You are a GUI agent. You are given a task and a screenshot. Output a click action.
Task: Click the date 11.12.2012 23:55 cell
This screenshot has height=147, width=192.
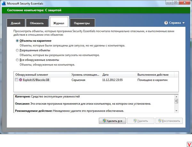[x=112, y=80]
